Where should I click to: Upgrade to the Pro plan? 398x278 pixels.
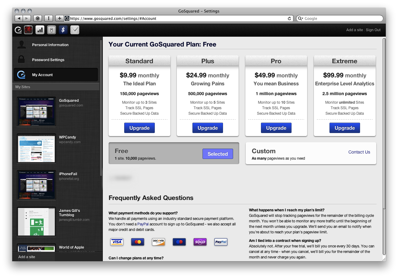(x=276, y=128)
